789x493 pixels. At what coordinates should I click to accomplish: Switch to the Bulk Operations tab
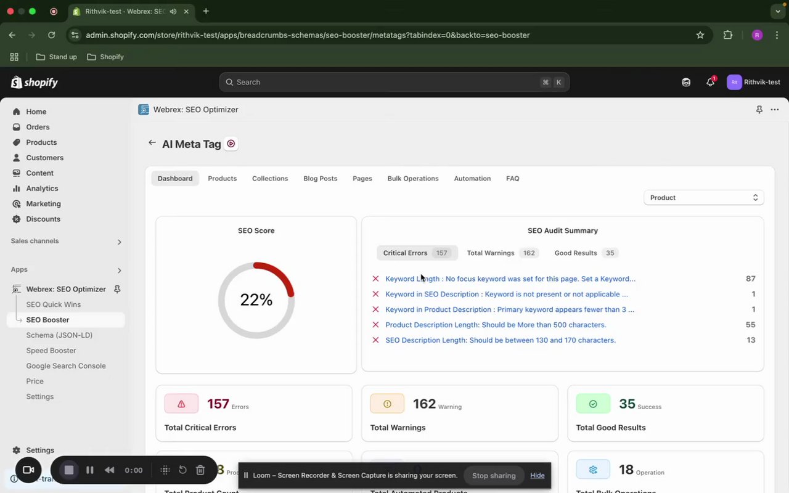coord(413,179)
